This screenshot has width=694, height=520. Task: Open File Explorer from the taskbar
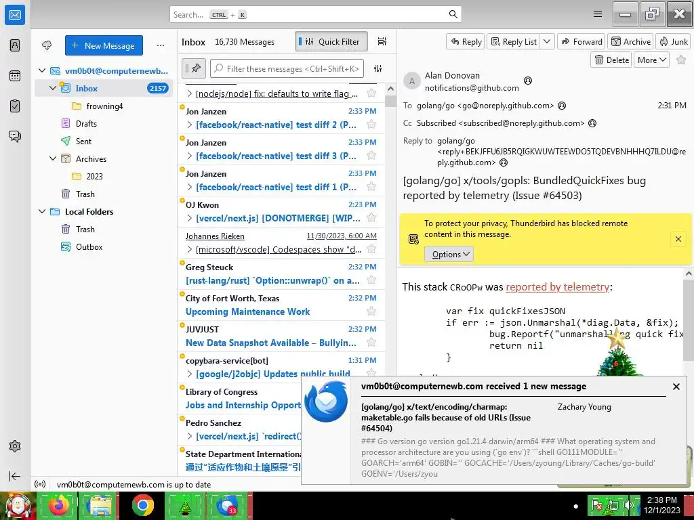(100, 505)
